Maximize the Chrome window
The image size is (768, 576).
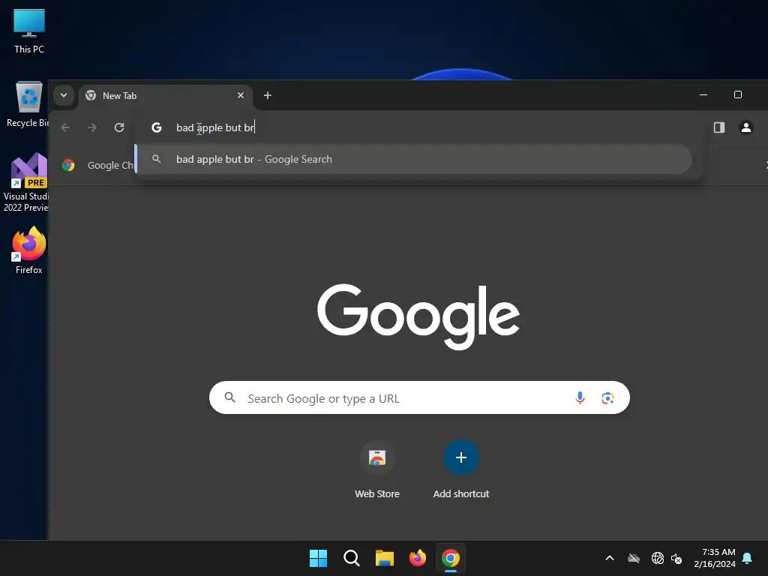point(738,95)
